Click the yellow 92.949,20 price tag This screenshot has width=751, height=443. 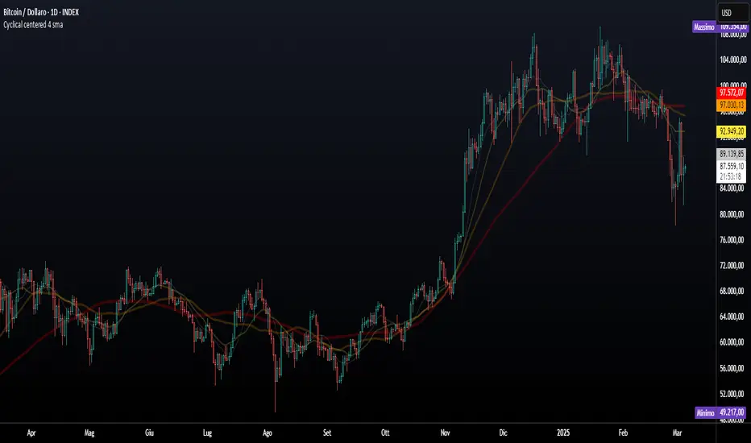pos(732,131)
